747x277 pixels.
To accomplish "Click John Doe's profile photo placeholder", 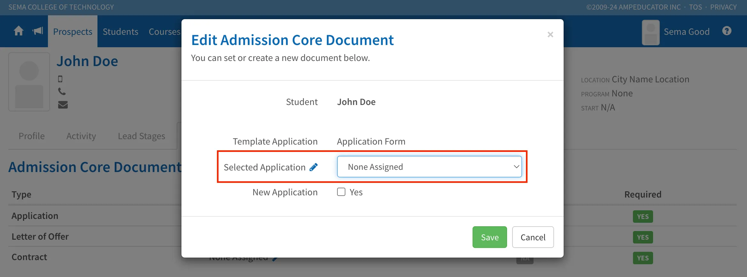I will 29,82.
